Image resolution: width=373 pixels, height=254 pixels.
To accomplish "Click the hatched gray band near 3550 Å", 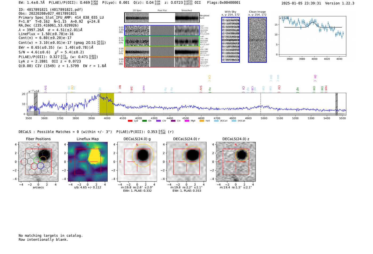I will pos(36,104).
